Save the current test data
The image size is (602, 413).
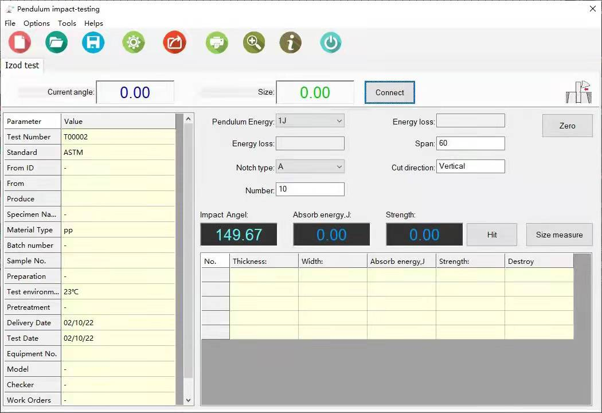click(x=93, y=42)
